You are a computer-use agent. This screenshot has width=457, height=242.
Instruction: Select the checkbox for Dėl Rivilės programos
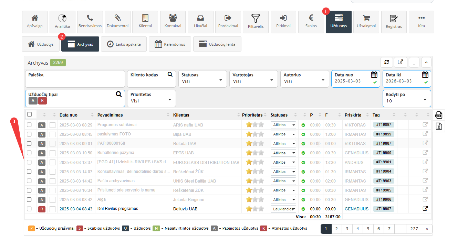point(29,209)
